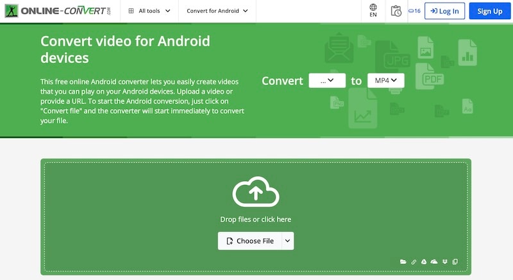This screenshot has width=513, height=280.
Task: Click the Online-Convert logo
Action: click(58, 11)
